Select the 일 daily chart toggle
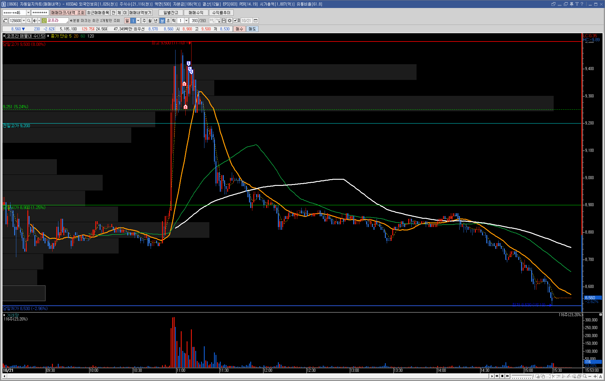The image size is (605, 381). (127, 21)
